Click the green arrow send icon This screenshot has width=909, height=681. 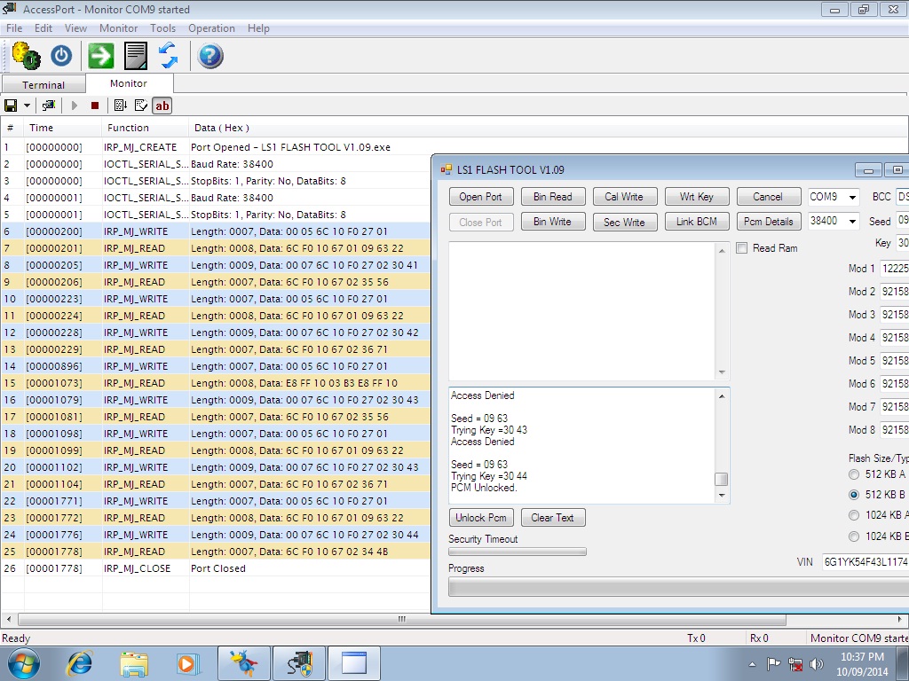pos(101,56)
